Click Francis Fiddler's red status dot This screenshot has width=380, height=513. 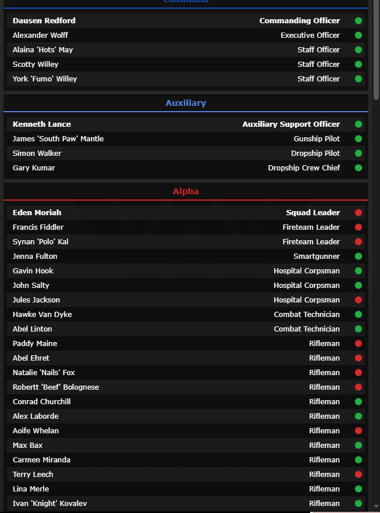358,227
